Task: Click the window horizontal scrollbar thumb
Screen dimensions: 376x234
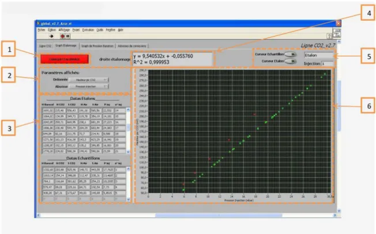Action: (x=219, y=215)
